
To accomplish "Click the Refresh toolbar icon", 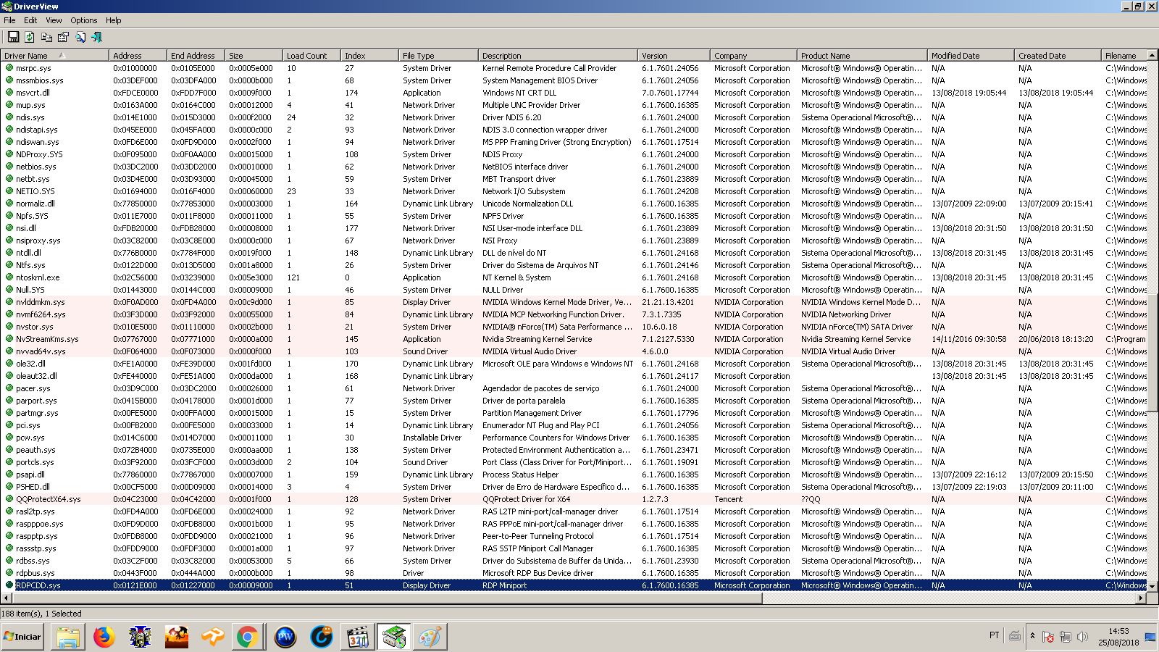I will (x=30, y=37).
